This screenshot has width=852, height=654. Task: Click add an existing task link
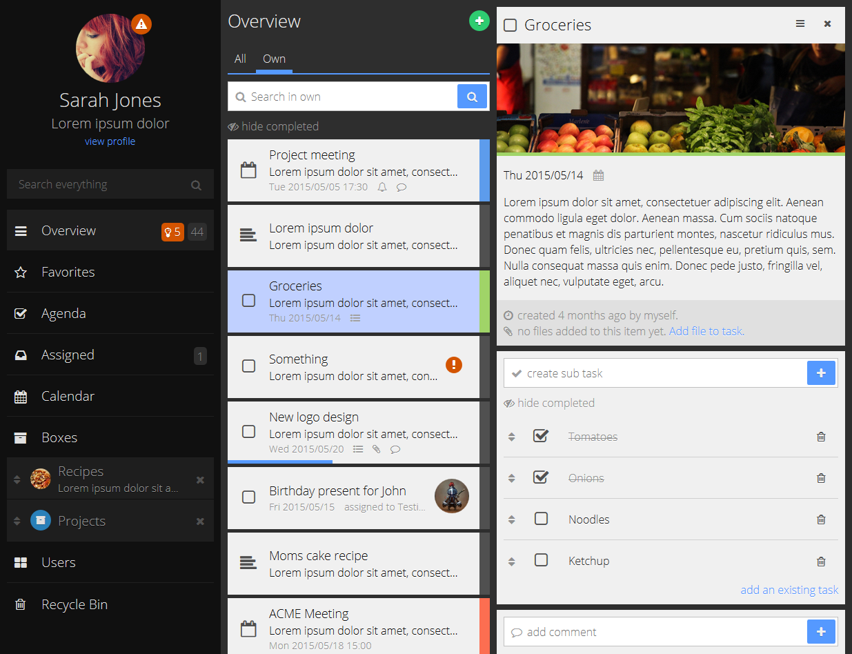point(789,590)
